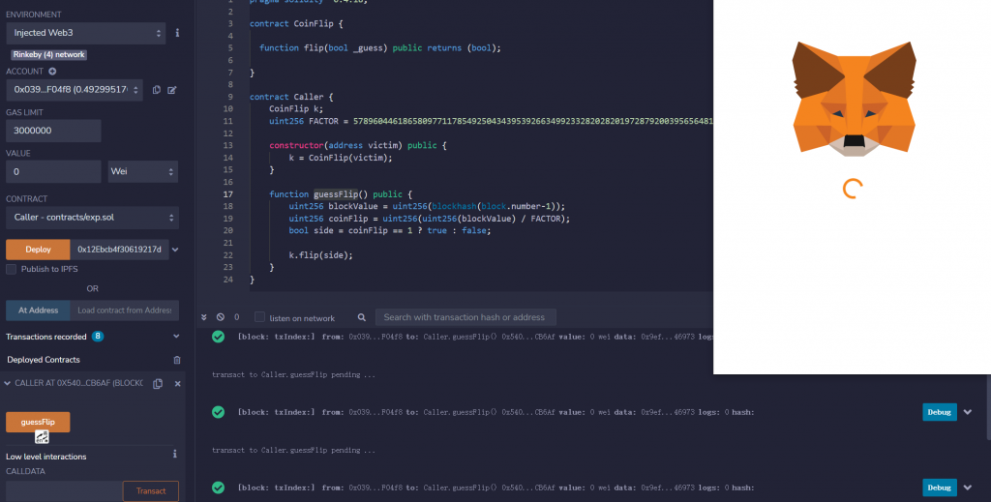Screen dimensions: 991x502
Task: Click the environment info icon
Action: pos(177,33)
